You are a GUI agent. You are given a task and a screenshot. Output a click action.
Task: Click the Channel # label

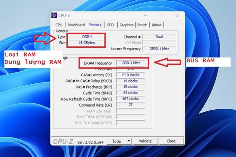(x=132, y=37)
